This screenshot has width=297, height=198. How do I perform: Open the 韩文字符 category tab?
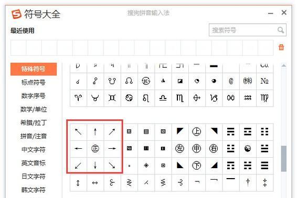[x=34, y=190]
